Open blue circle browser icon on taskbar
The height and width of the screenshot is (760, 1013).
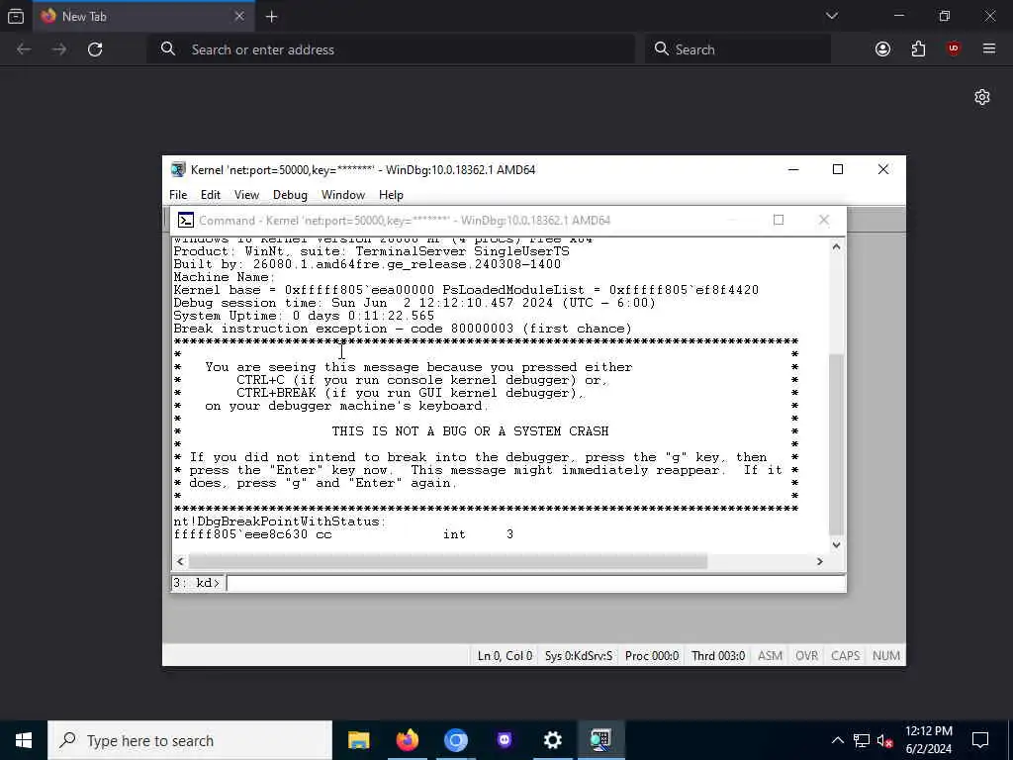(x=455, y=740)
